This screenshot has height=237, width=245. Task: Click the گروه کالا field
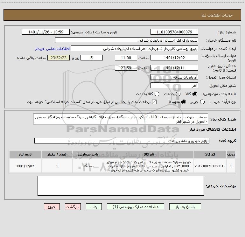click(122, 141)
